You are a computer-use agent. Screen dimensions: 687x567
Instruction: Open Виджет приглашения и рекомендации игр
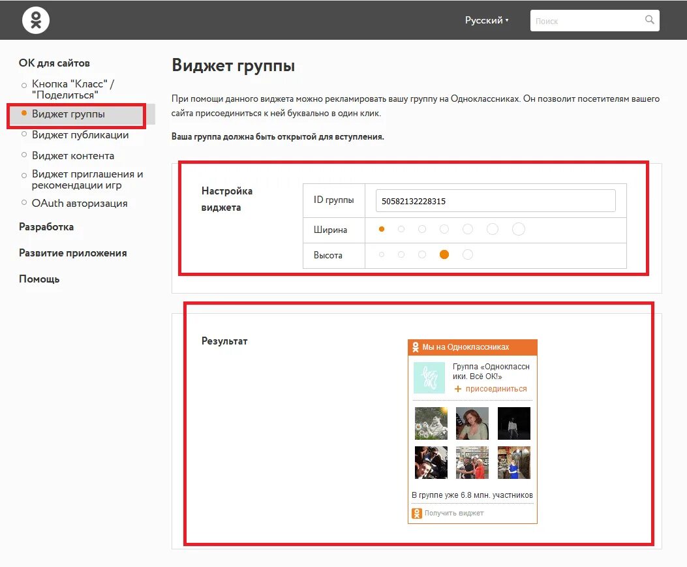pyautogui.click(x=87, y=179)
